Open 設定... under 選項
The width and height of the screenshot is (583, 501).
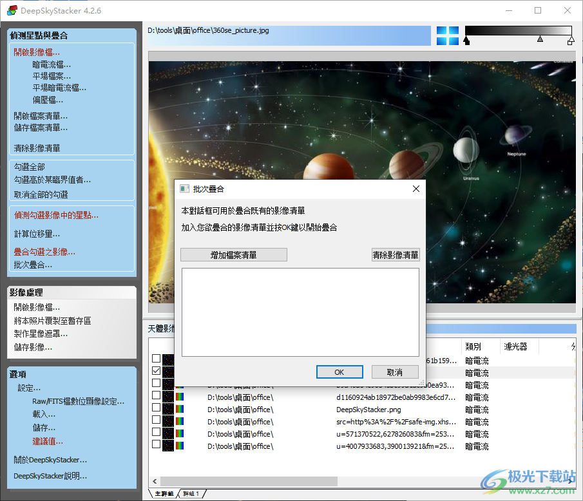pos(29,388)
